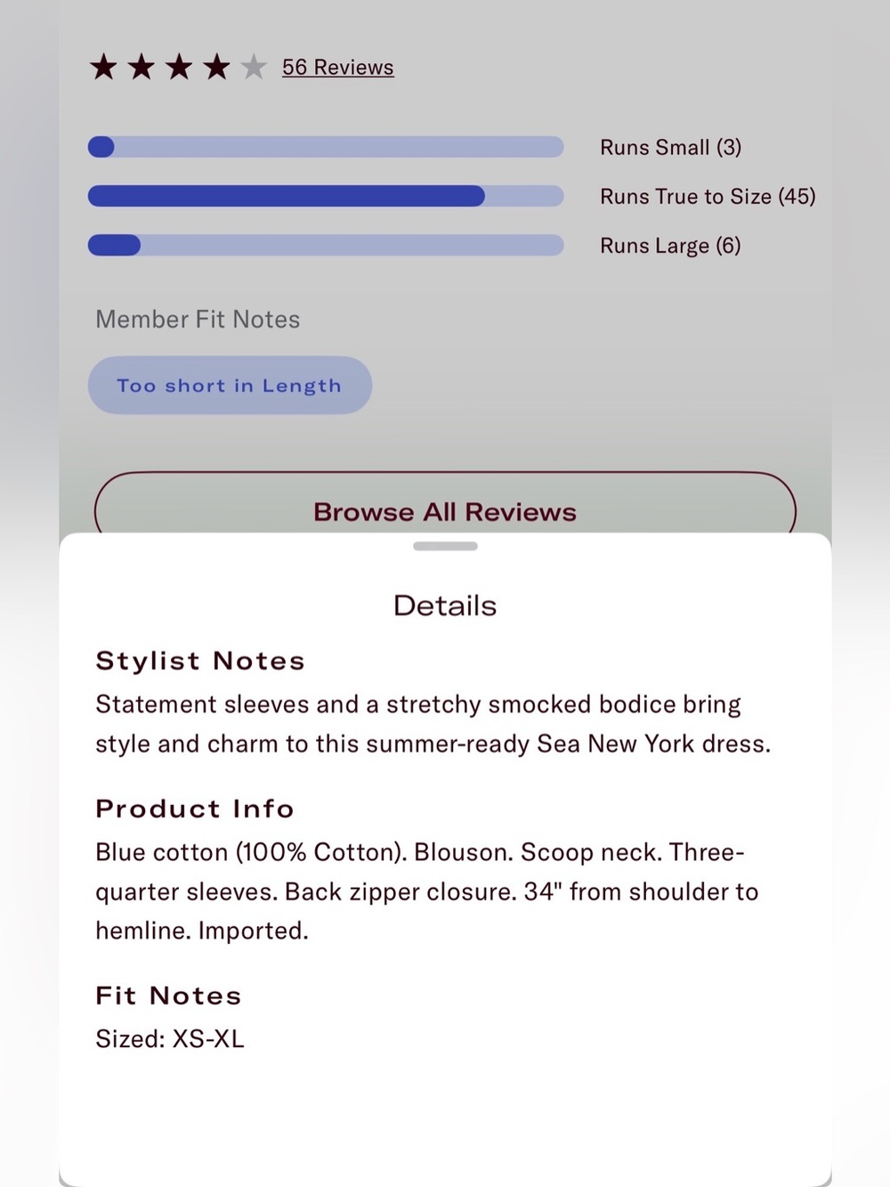
Task: Click the Fit Notes heading
Action: point(168,996)
